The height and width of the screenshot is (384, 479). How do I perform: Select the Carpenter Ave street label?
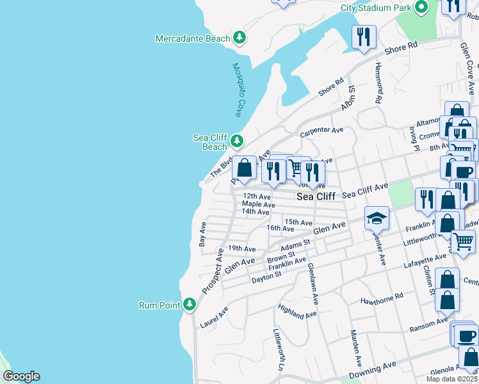click(x=321, y=132)
